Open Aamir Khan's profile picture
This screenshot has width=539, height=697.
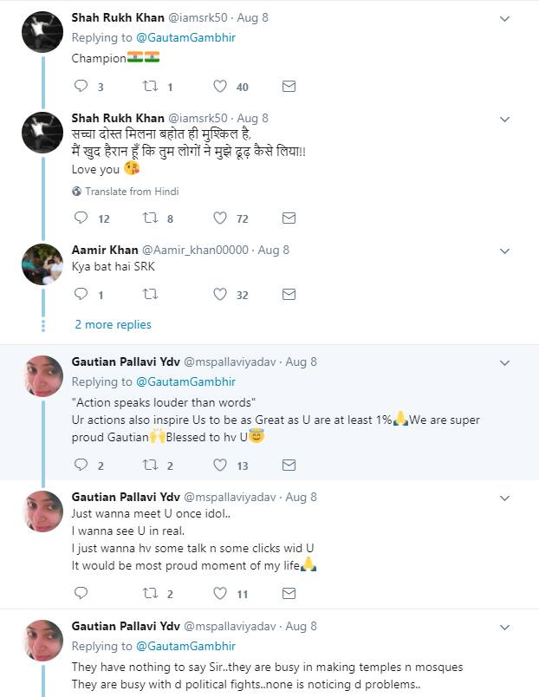42,264
